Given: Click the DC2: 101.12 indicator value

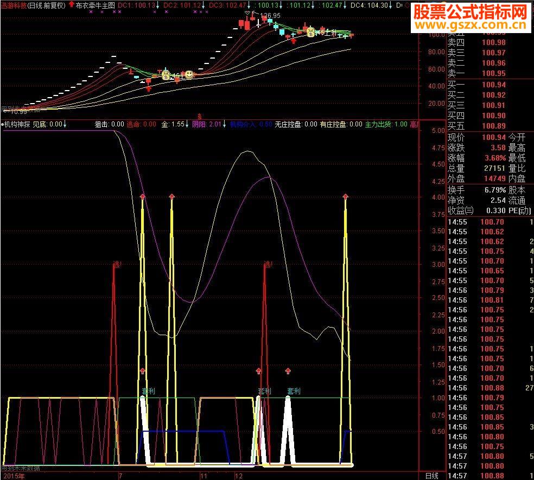Looking at the screenshot, I should pyautogui.click(x=182, y=5).
